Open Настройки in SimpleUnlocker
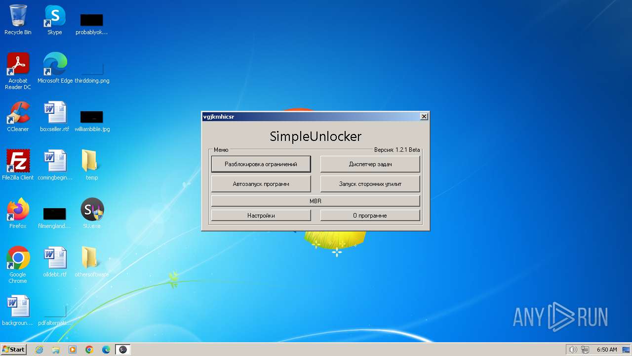 (x=261, y=216)
